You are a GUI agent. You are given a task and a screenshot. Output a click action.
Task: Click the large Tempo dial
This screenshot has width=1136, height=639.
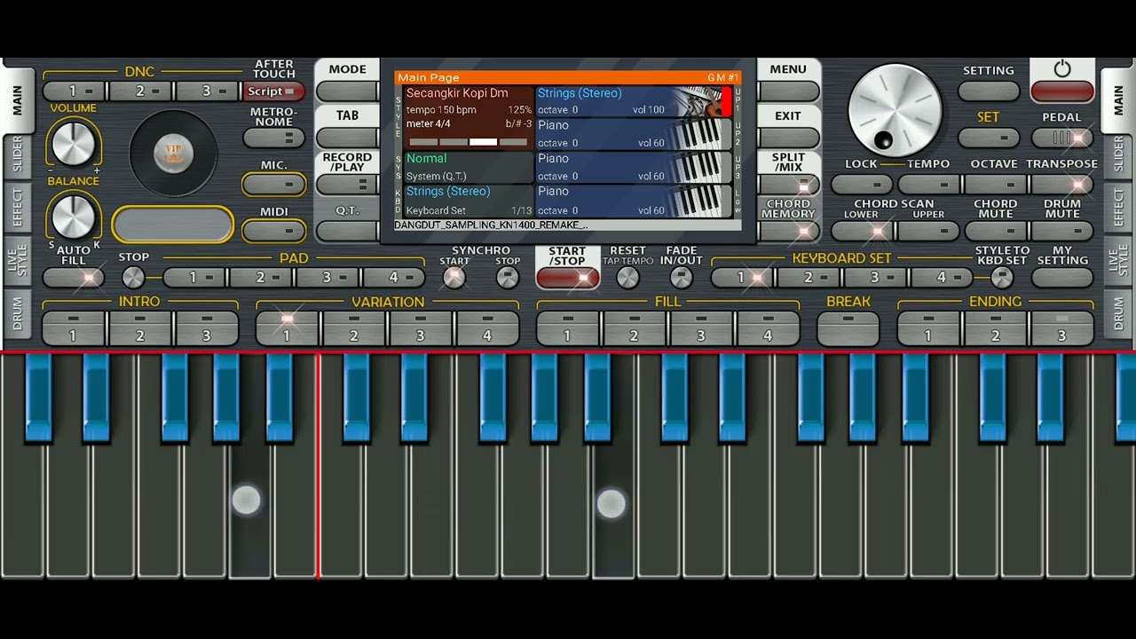pos(895,111)
